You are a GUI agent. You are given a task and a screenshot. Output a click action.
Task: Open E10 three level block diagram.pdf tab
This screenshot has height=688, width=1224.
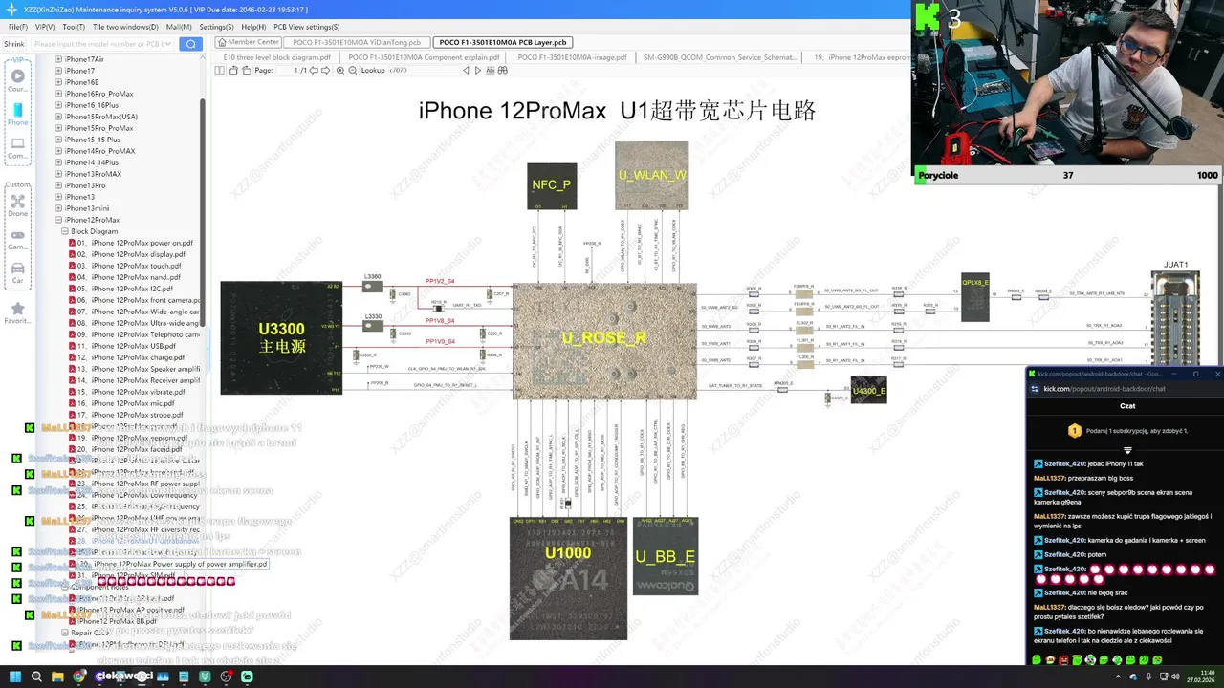click(x=276, y=57)
